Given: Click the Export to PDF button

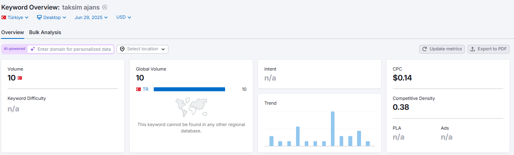Looking at the screenshot, I should [x=489, y=49].
